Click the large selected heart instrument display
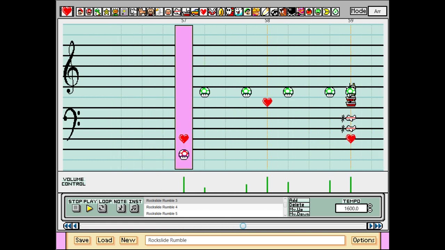 click(x=67, y=11)
